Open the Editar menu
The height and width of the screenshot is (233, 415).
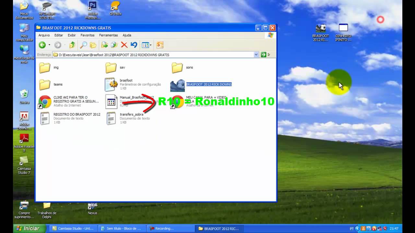click(x=59, y=35)
